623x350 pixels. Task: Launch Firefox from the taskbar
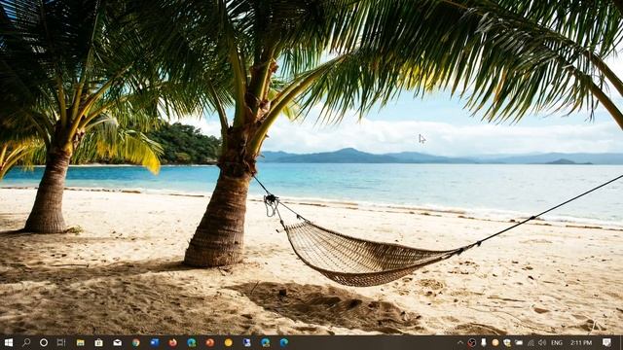(173, 342)
